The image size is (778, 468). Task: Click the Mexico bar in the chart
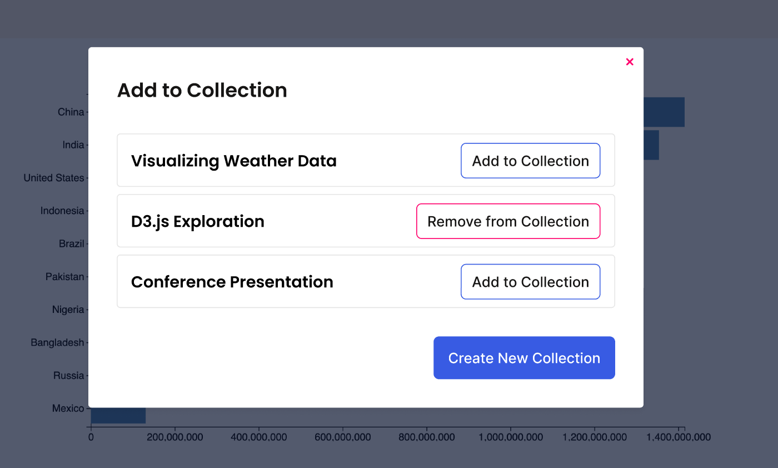(118, 415)
